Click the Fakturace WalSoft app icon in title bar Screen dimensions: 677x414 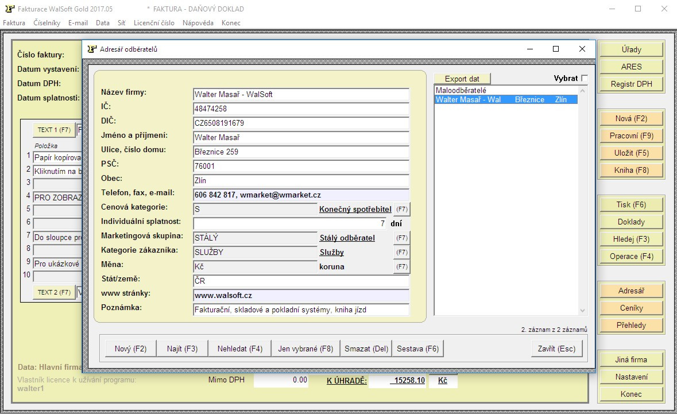[x=10, y=9]
